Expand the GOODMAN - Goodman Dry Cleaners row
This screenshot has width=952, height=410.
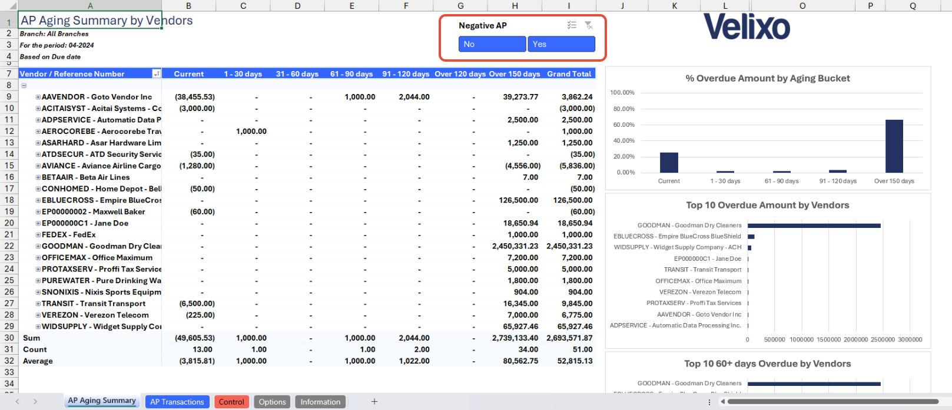(38, 246)
